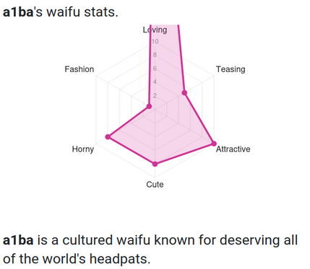Viewport: 310px width, 269px height.
Task: Click the pink filled area of radar chart
Action: [173, 135]
